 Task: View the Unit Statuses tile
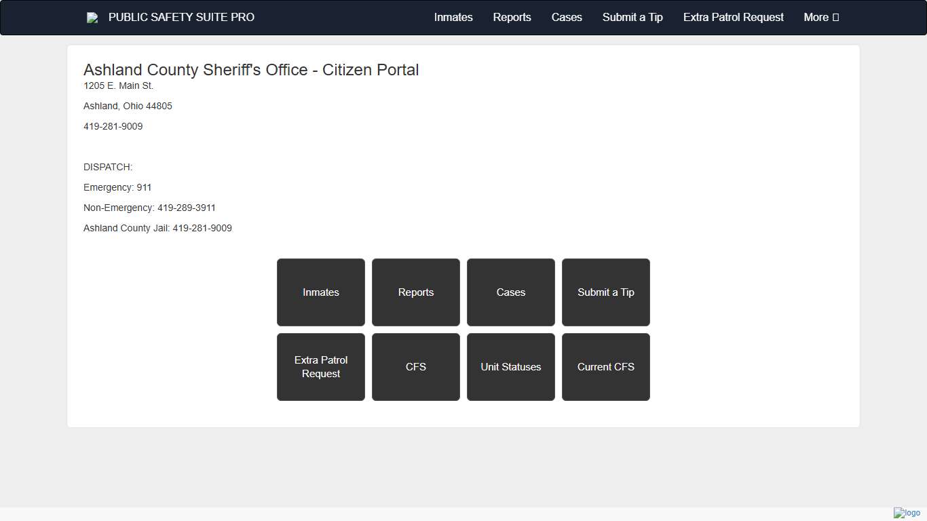(511, 367)
